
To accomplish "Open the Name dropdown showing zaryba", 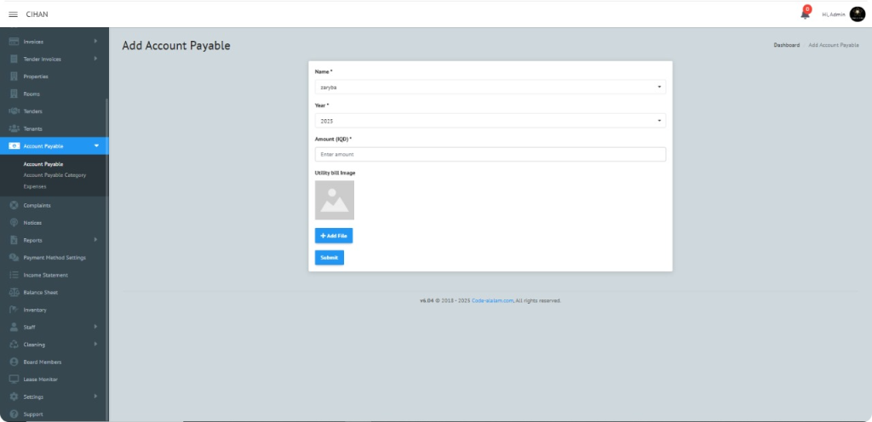I will [490, 87].
